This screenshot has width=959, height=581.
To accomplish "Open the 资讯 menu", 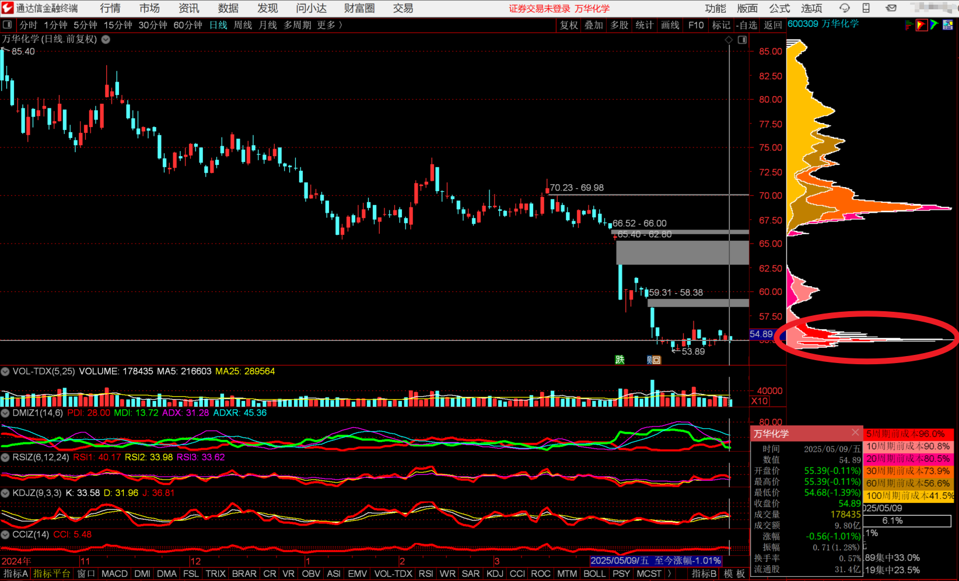I will [188, 8].
